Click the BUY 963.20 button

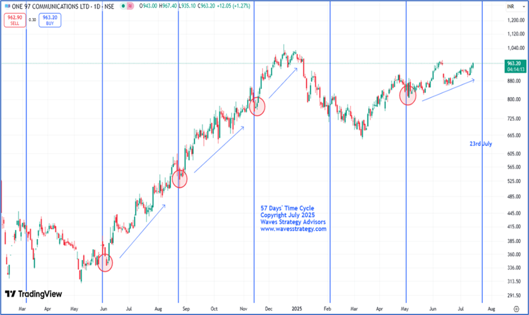pyautogui.click(x=50, y=20)
